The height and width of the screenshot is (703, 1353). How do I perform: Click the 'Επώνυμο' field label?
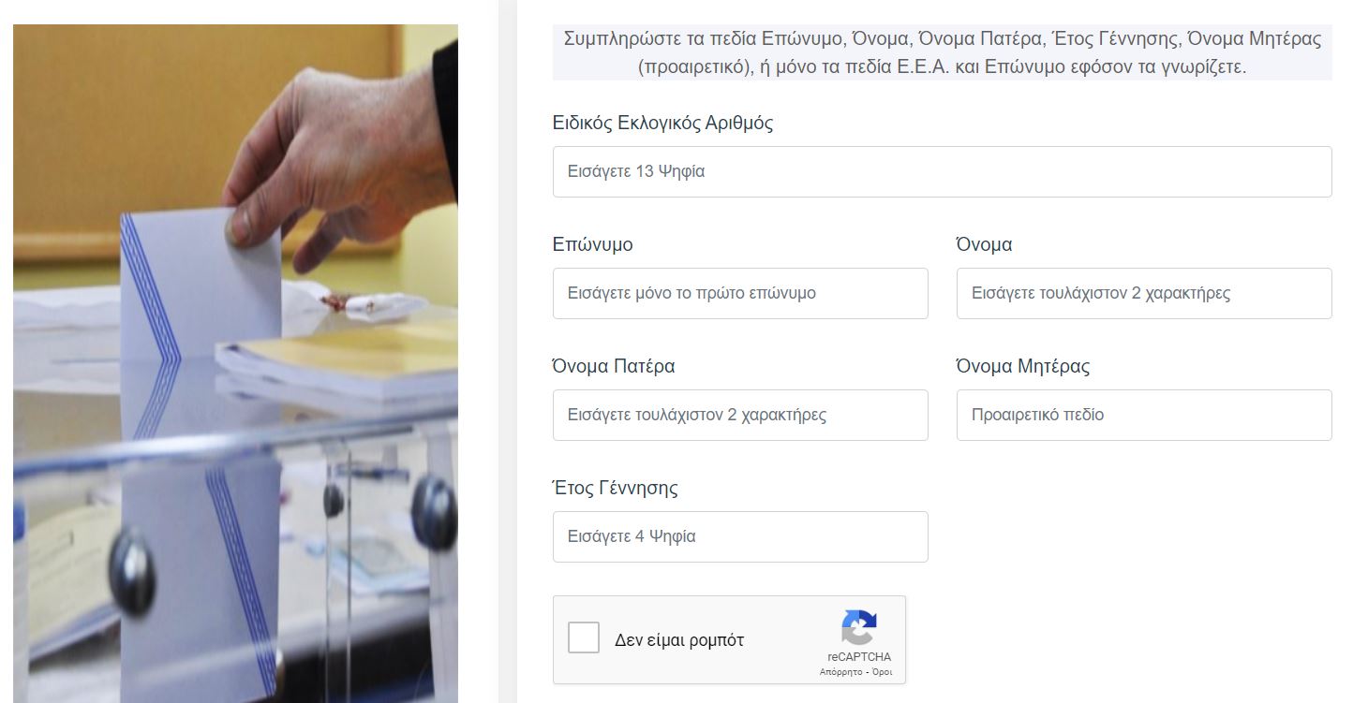click(x=592, y=245)
